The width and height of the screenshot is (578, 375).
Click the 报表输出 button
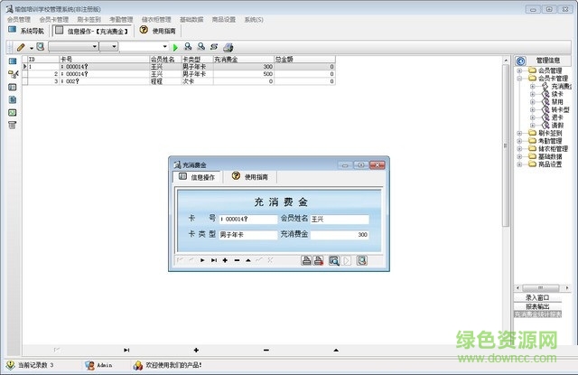tap(537, 306)
